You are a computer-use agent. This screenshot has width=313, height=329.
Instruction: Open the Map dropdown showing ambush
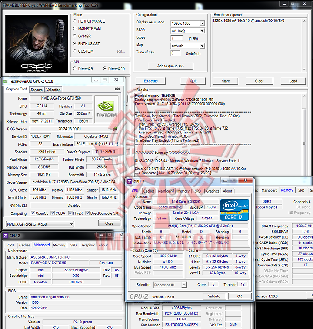click(x=202, y=46)
